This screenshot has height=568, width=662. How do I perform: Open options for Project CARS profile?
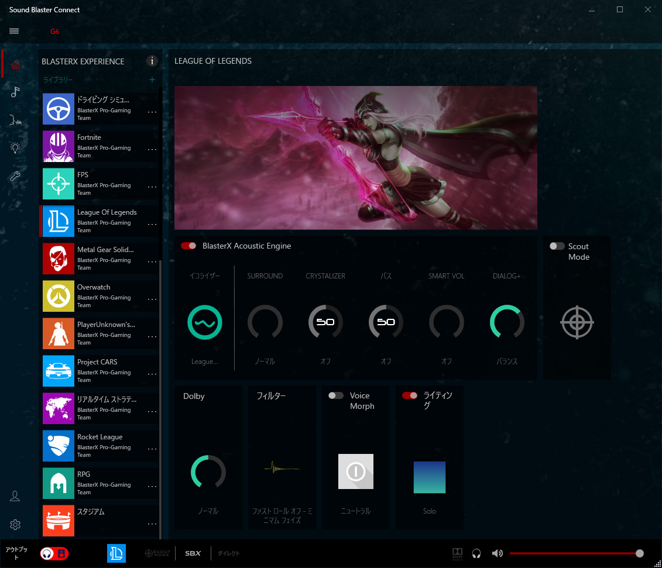coord(152,374)
